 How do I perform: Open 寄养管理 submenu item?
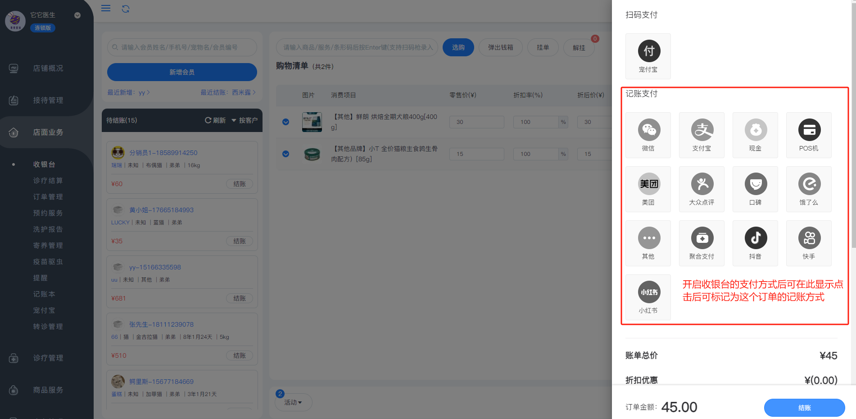click(48, 246)
